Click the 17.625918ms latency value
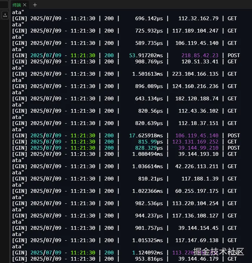252x263 pixels. click(x=146, y=136)
